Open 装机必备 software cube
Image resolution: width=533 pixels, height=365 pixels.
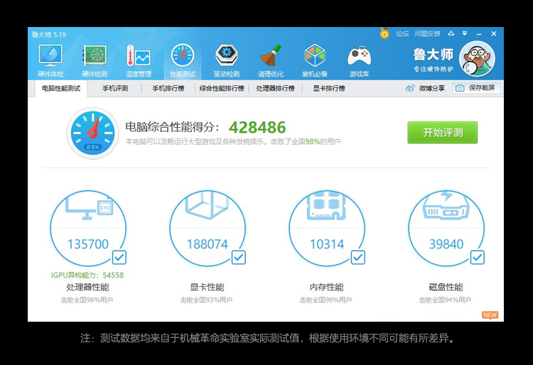tap(315, 61)
